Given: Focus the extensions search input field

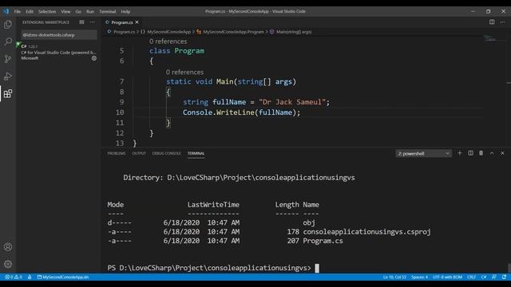Looking at the screenshot, I should tap(59, 35).
